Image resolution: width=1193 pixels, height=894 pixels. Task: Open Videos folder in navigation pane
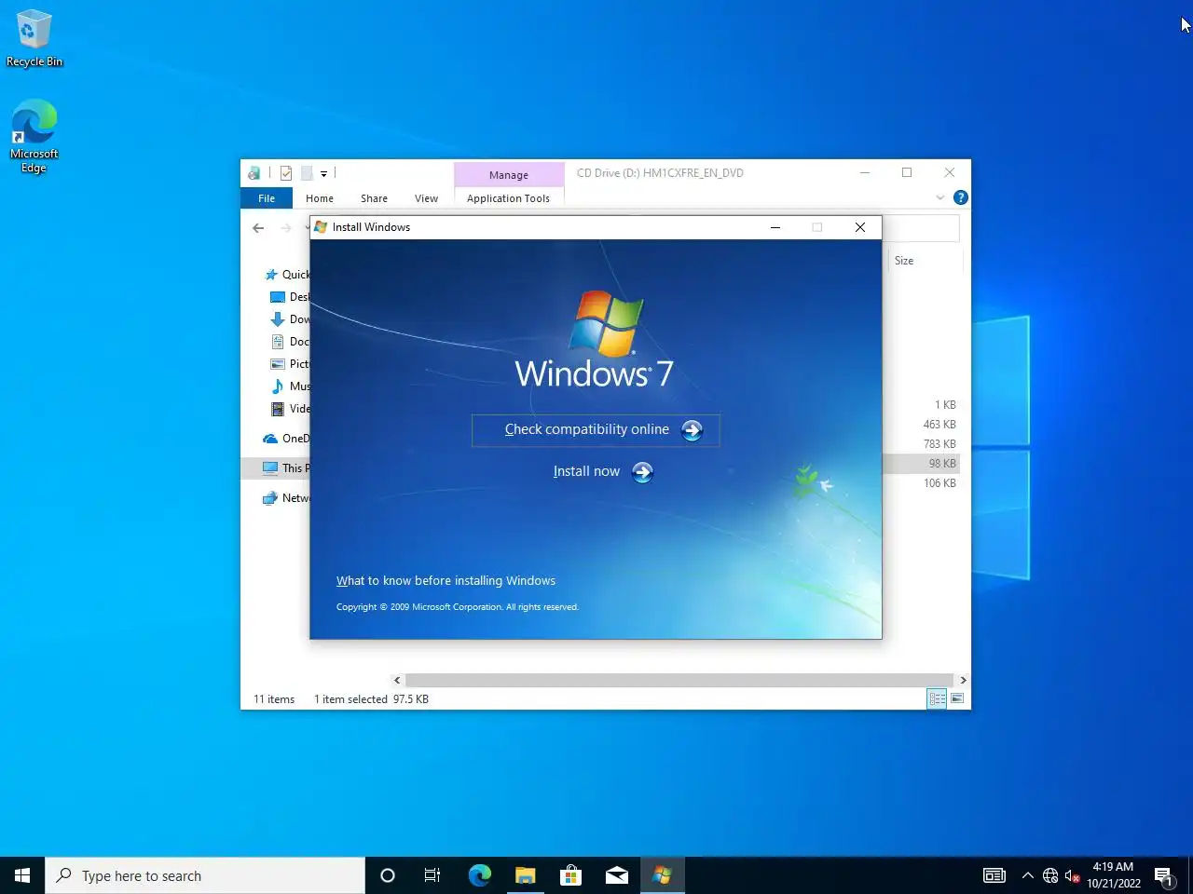pos(290,409)
